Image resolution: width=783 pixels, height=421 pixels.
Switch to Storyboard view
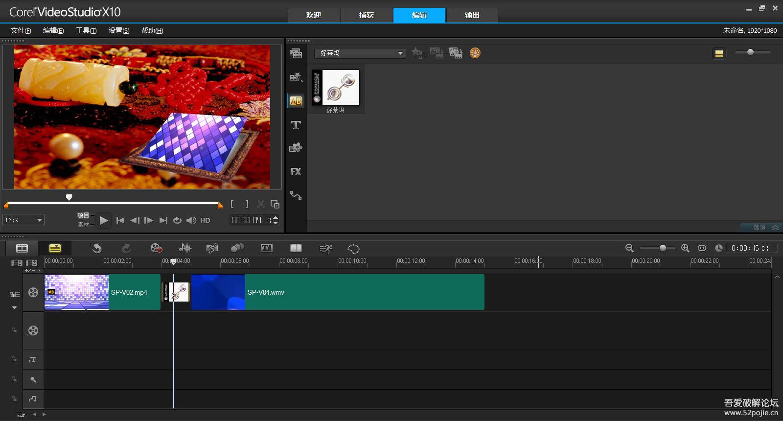click(x=22, y=248)
